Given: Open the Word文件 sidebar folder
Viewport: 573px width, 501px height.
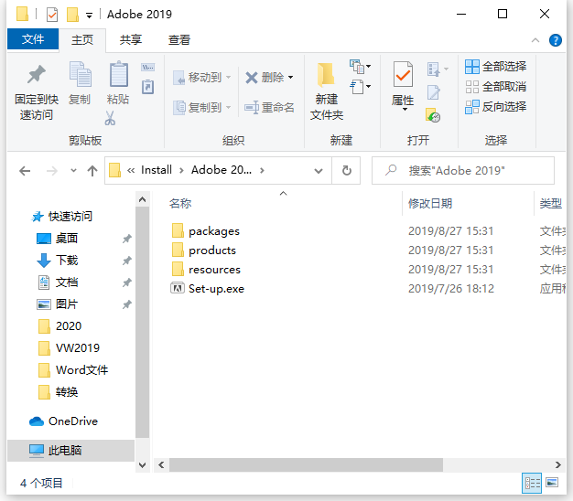Looking at the screenshot, I should click(72, 370).
